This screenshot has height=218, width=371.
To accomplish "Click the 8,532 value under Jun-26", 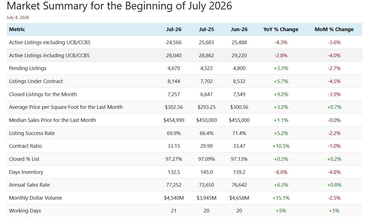I will (x=239, y=81).
